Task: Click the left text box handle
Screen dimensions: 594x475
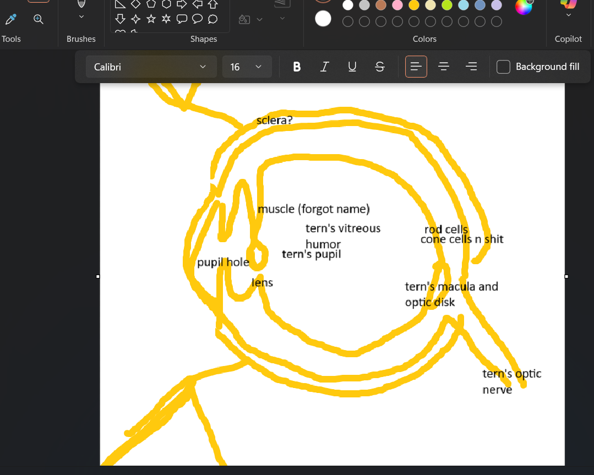Action: coord(98,276)
